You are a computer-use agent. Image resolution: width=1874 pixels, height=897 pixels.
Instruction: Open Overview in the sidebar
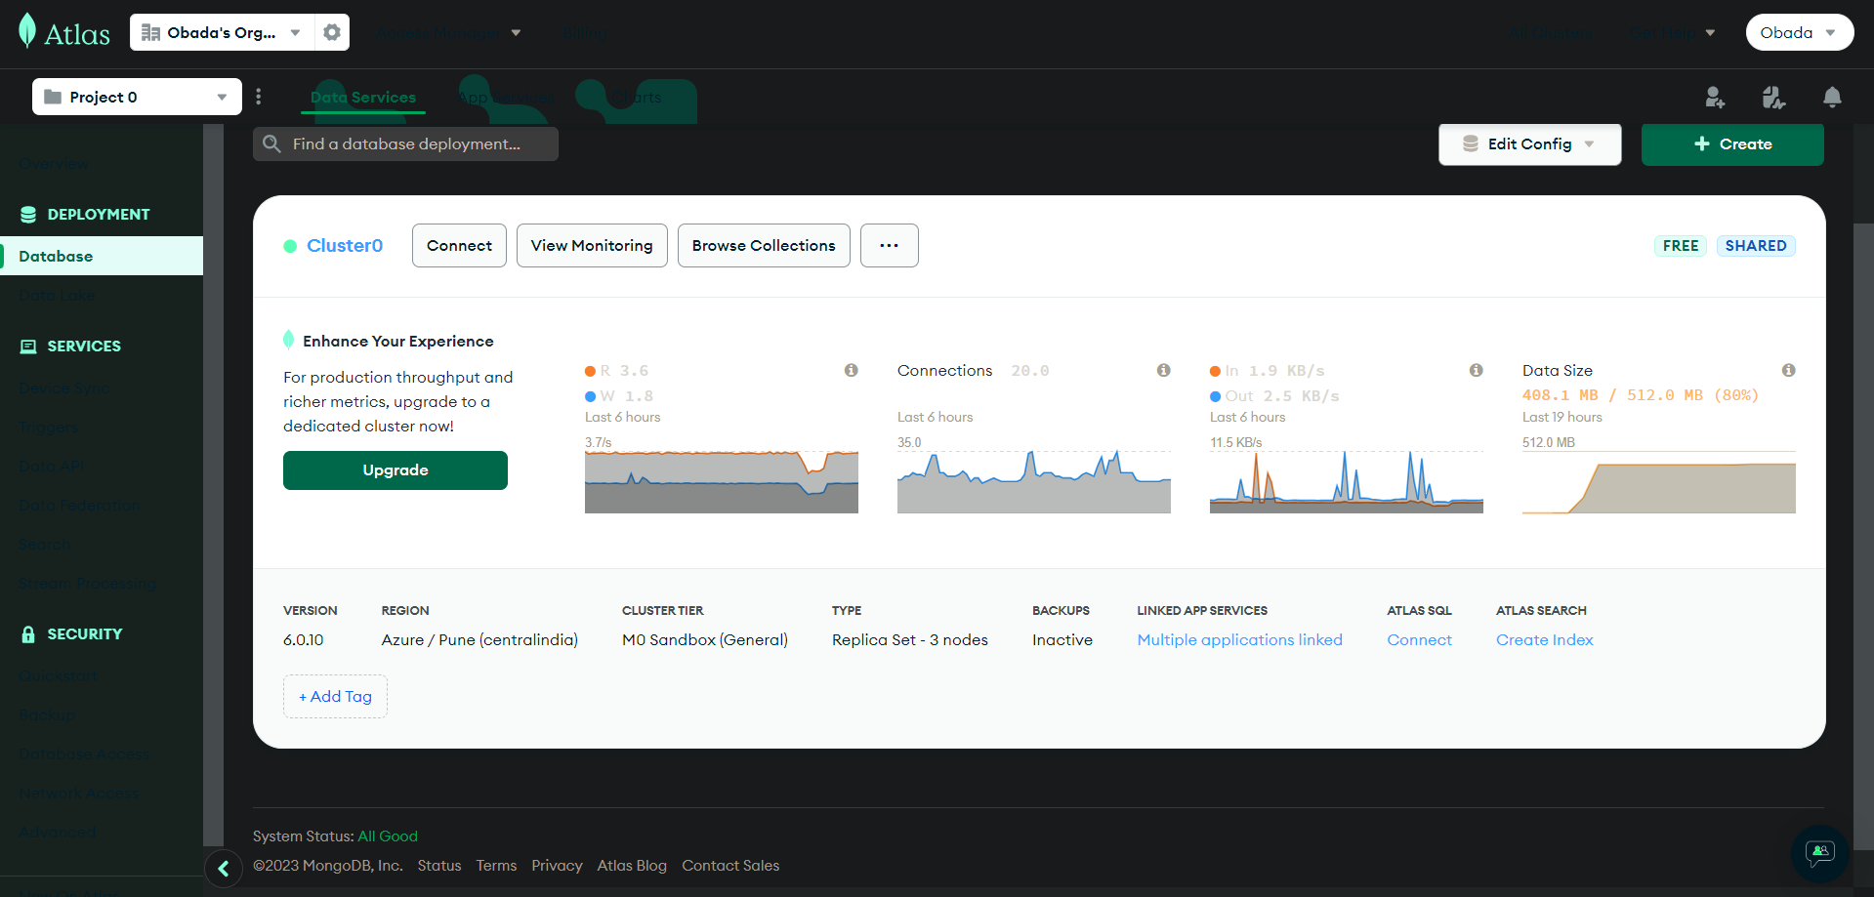(54, 164)
